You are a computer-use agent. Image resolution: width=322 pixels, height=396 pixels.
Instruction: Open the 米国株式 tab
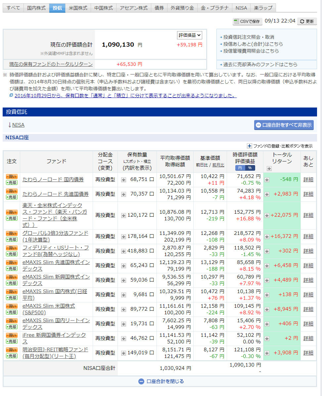point(78,8)
